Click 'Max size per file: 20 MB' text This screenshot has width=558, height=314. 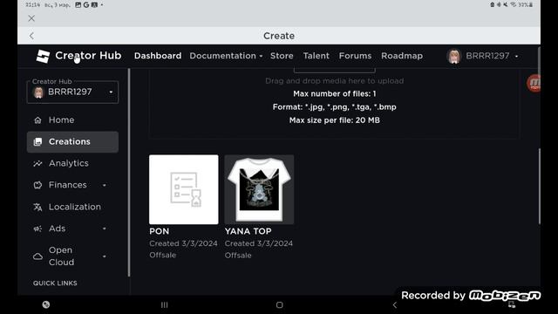[x=335, y=120]
